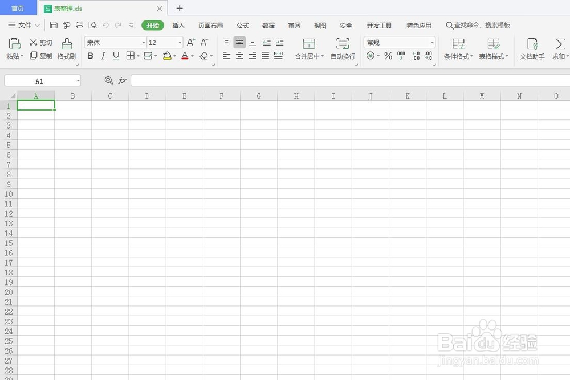Toggle vertical middle alignment
The height and width of the screenshot is (380, 570).
coord(239,42)
